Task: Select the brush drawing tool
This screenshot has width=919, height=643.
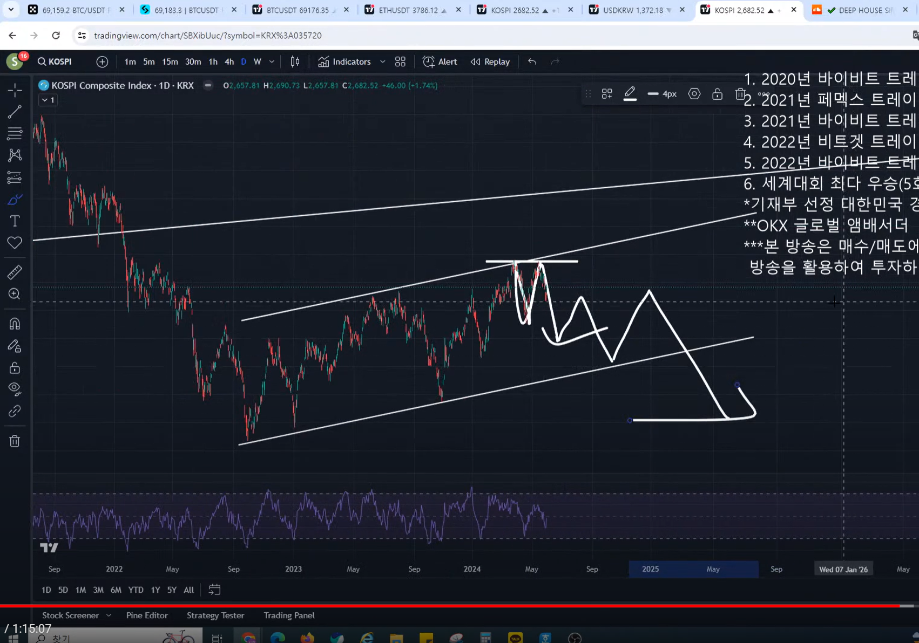Action: [x=15, y=199]
